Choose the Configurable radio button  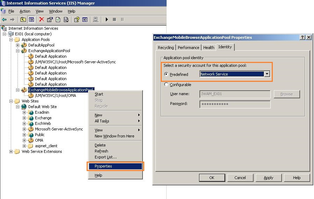click(x=166, y=85)
